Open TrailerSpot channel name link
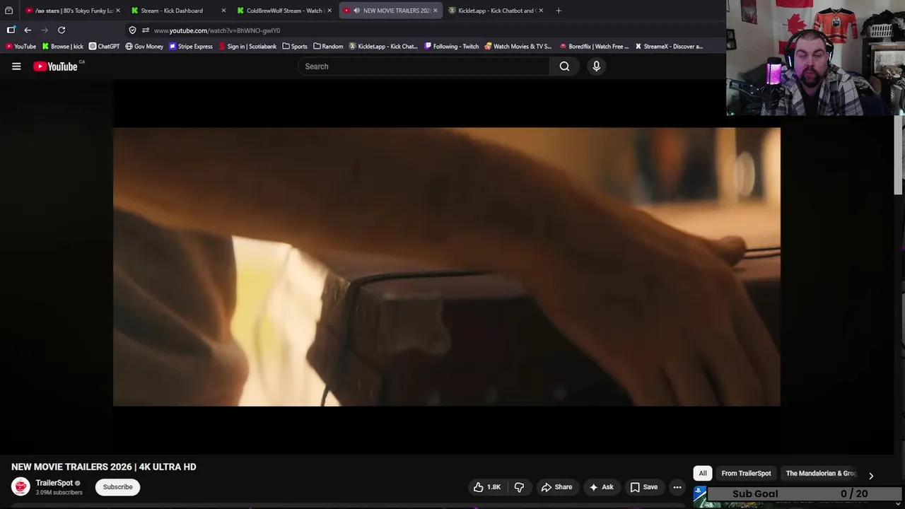Image resolution: width=905 pixels, height=509 pixels. [x=54, y=483]
